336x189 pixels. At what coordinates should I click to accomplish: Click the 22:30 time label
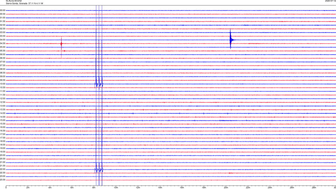tap(2, 173)
